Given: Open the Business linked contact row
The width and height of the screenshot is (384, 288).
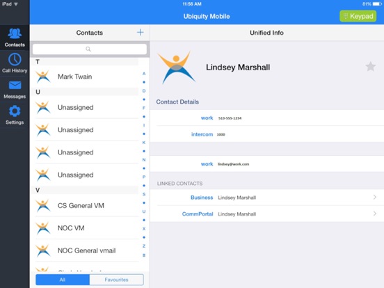Looking at the screenshot, I should point(267,198).
